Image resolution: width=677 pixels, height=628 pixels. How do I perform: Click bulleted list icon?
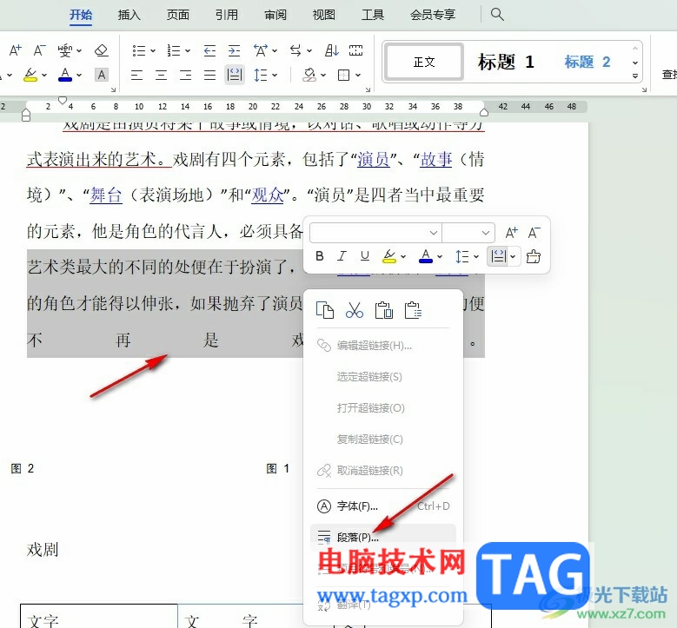pos(139,50)
